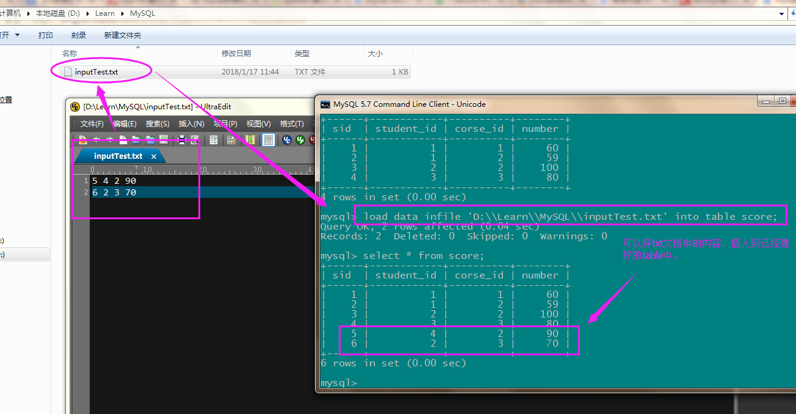This screenshot has width=796, height=414.
Task: Click the 新建文件夹 button in Explorer
Action: tap(122, 35)
